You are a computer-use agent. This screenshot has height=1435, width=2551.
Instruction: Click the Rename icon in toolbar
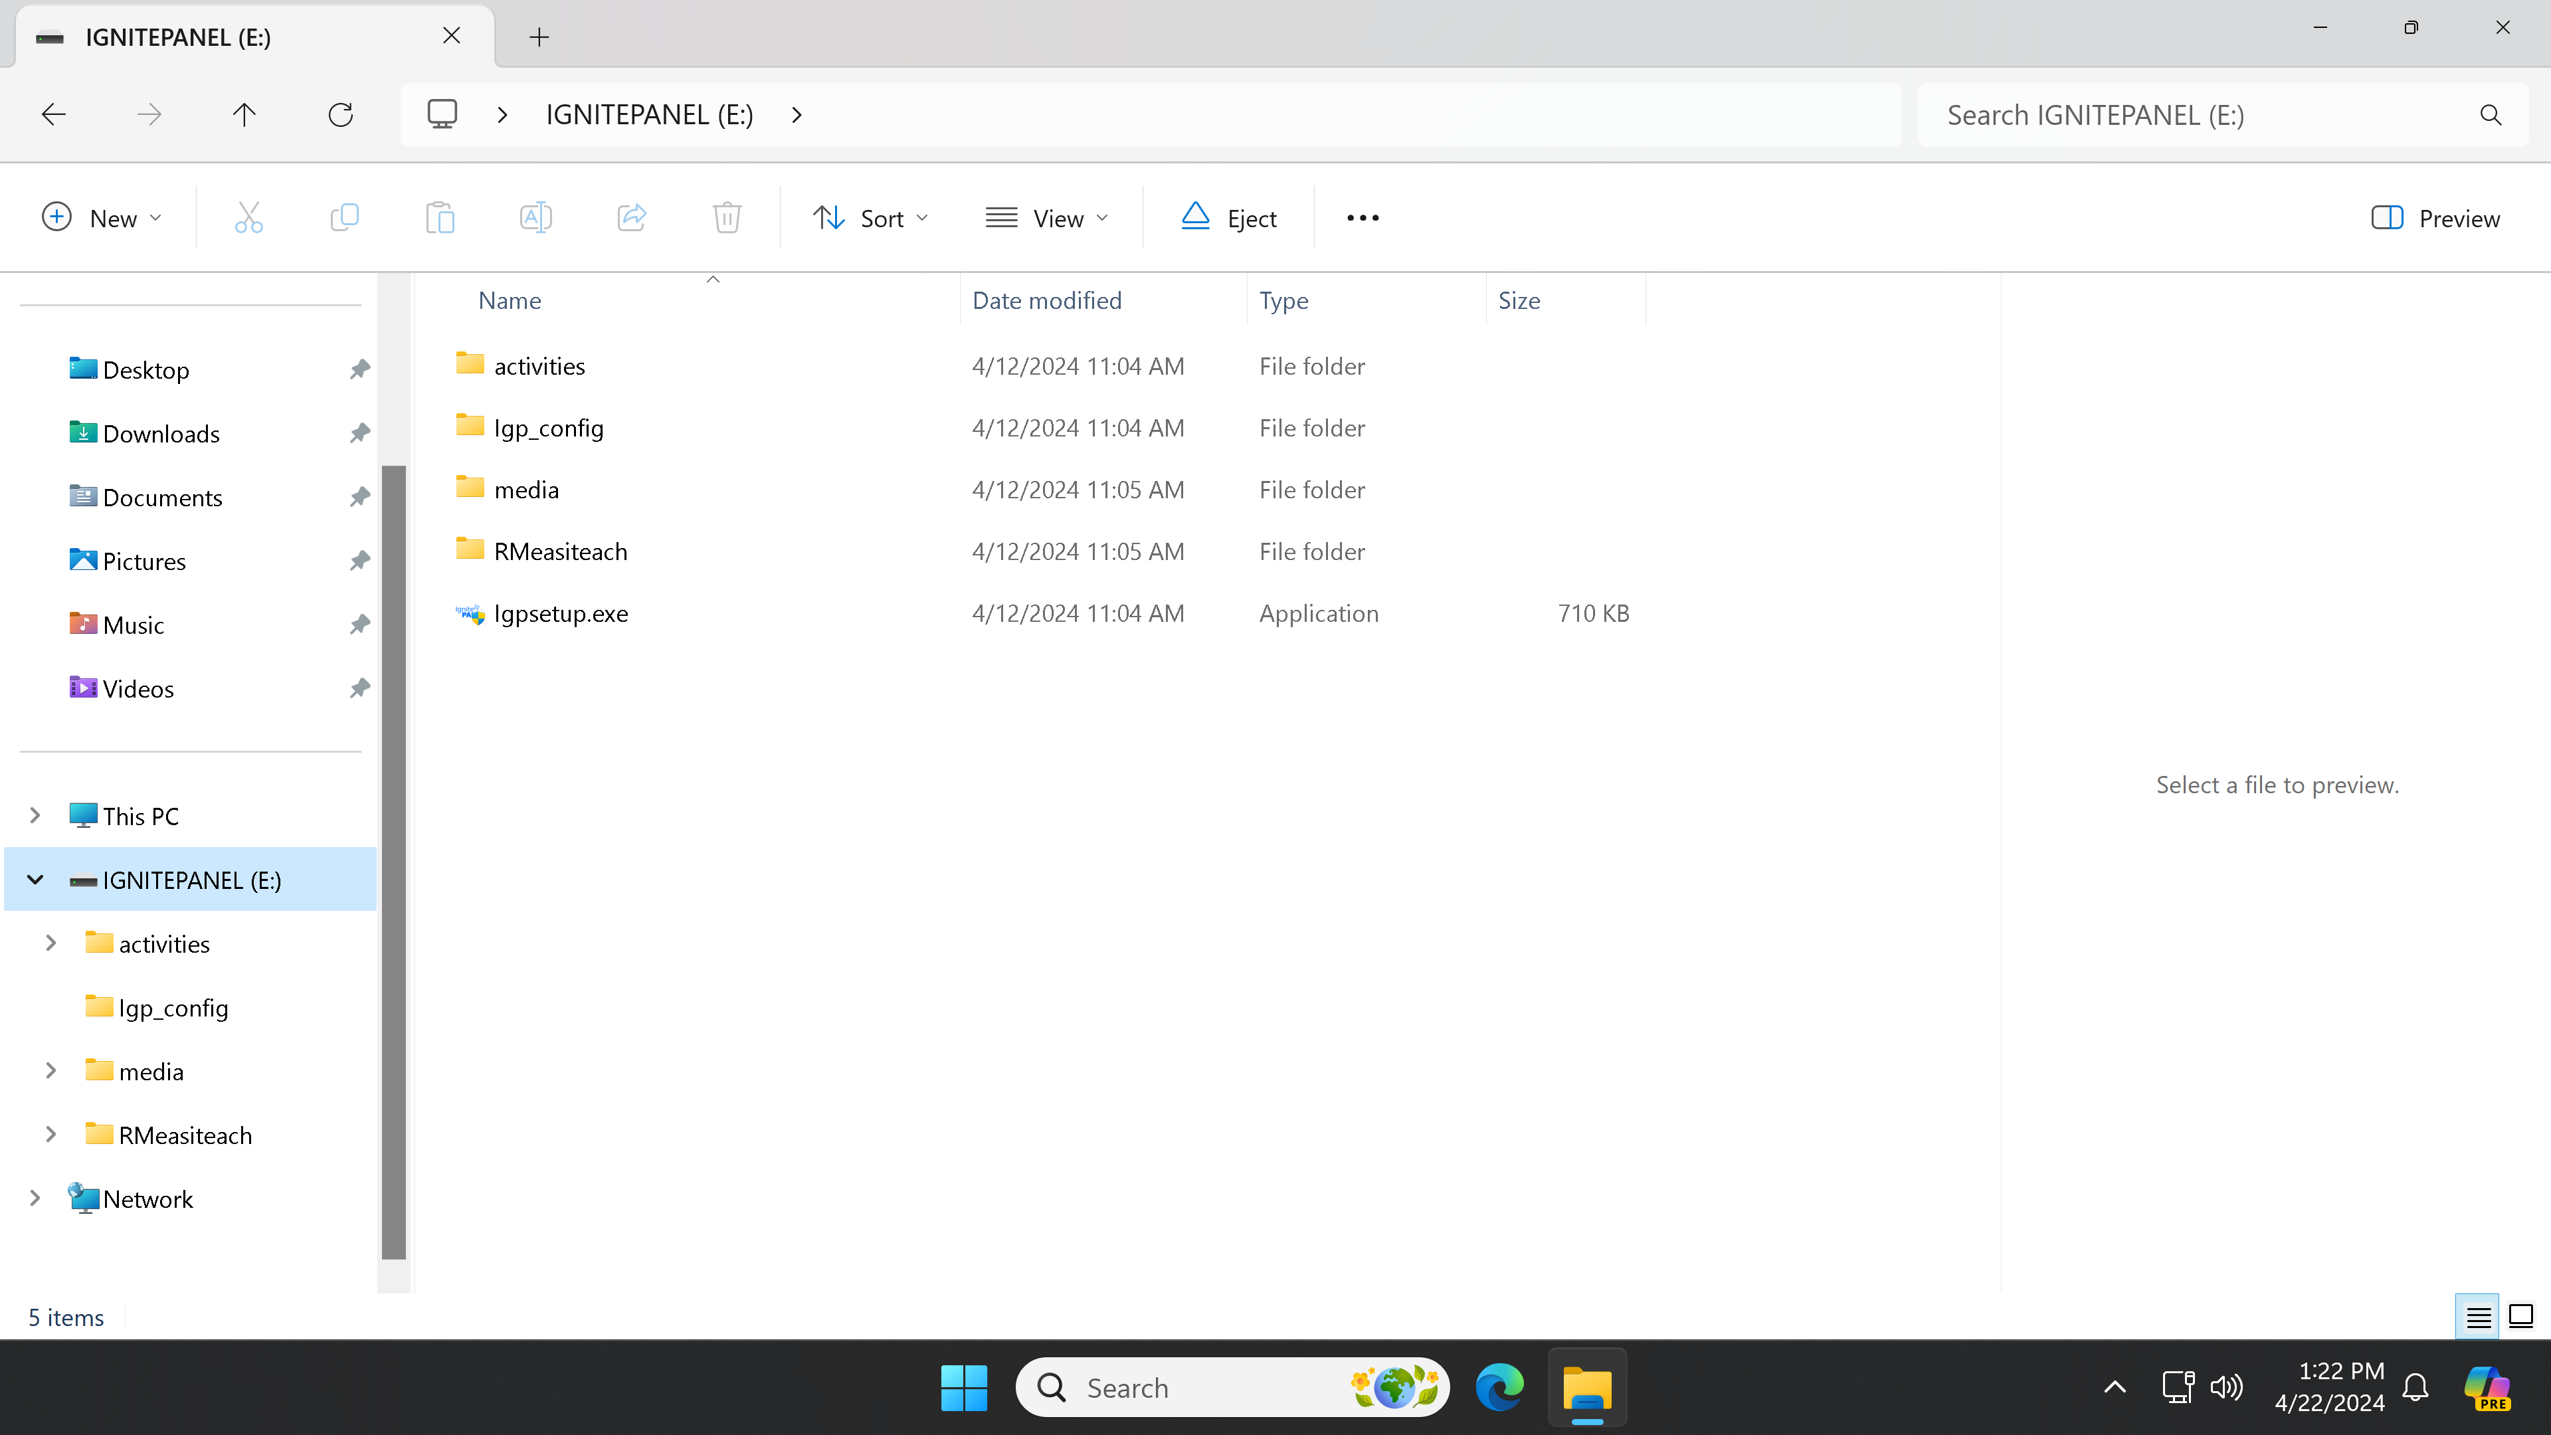[535, 218]
